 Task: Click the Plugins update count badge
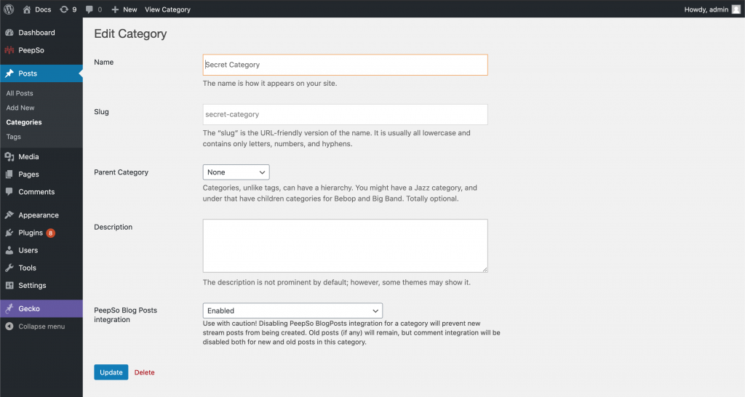pos(50,233)
